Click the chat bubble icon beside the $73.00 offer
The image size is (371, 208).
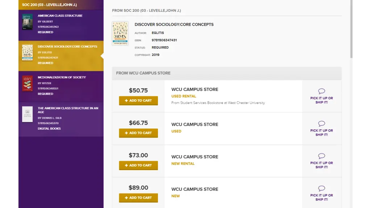coord(321,156)
